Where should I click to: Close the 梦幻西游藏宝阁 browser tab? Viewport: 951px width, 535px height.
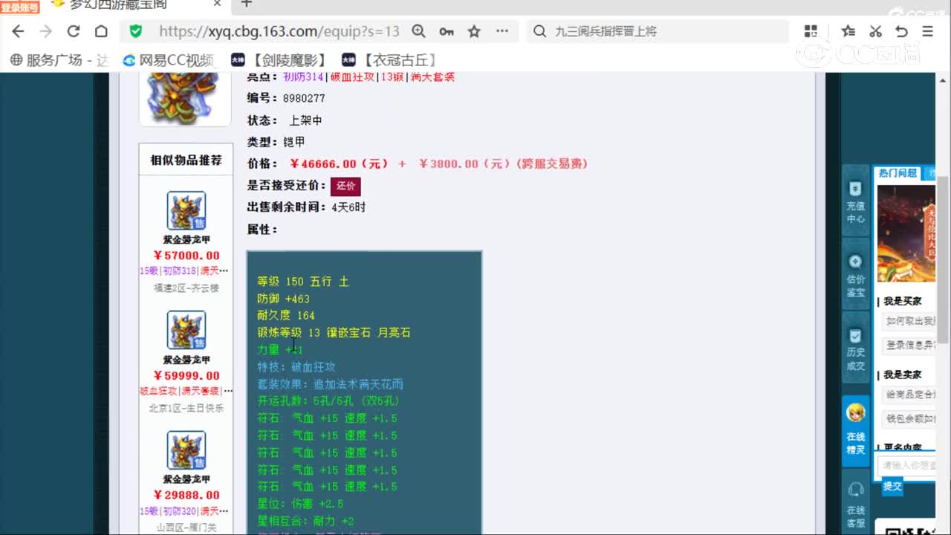[x=218, y=4]
